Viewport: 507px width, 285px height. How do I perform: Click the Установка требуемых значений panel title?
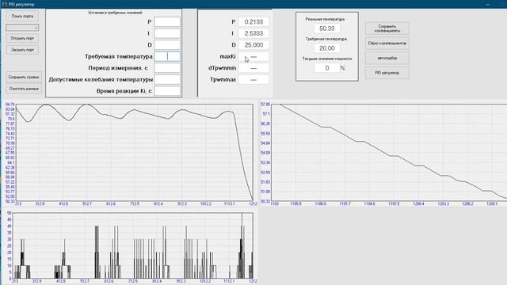[115, 13]
